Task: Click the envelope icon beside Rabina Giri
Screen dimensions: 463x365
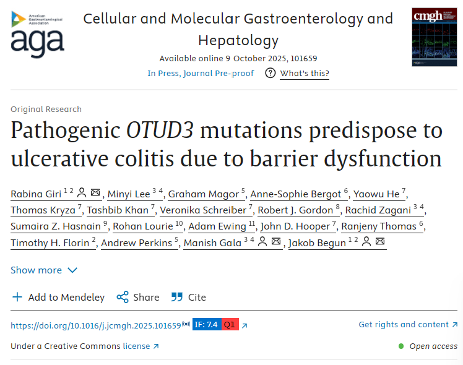Action: [95, 194]
